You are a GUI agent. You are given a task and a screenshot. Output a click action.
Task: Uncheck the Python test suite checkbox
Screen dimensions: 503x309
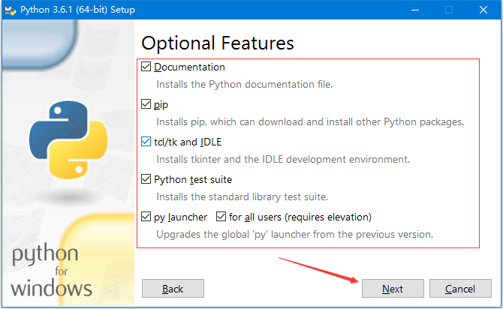[x=146, y=179]
